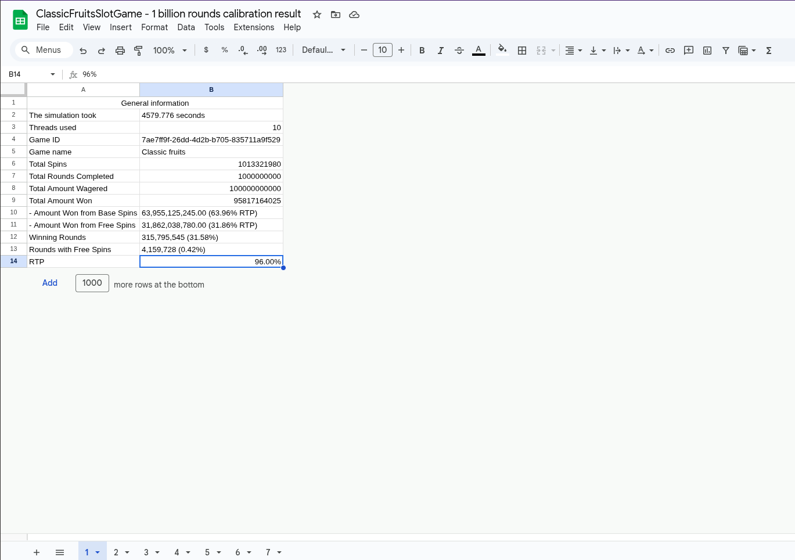The height and width of the screenshot is (560, 795).
Task: Open all sheets list icon
Action: pos(60,552)
